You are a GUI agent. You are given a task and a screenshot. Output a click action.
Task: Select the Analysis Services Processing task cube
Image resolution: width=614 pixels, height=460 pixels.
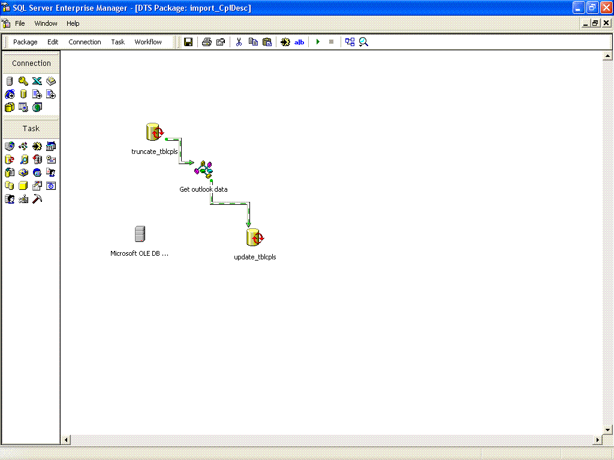[x=23, y=186]
